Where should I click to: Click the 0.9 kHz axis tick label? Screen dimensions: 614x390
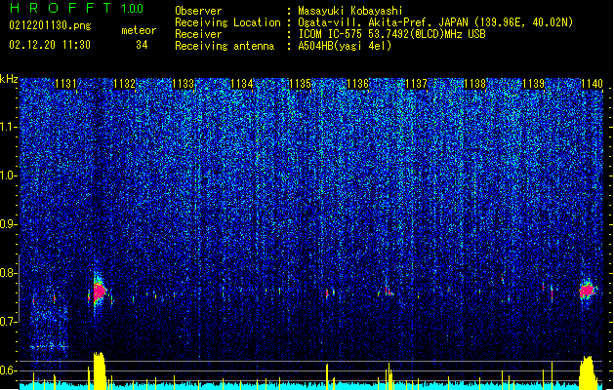[9, 224]
